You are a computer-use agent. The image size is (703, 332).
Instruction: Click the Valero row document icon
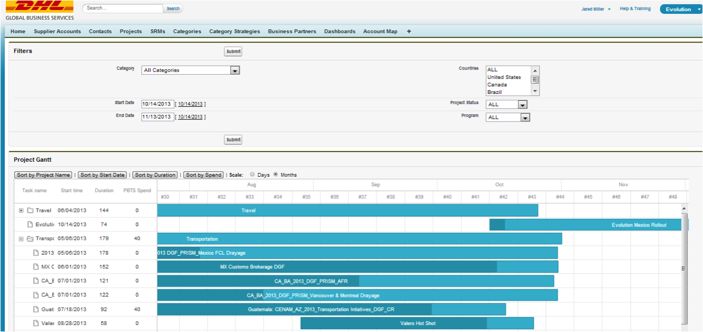click(36, 323)
